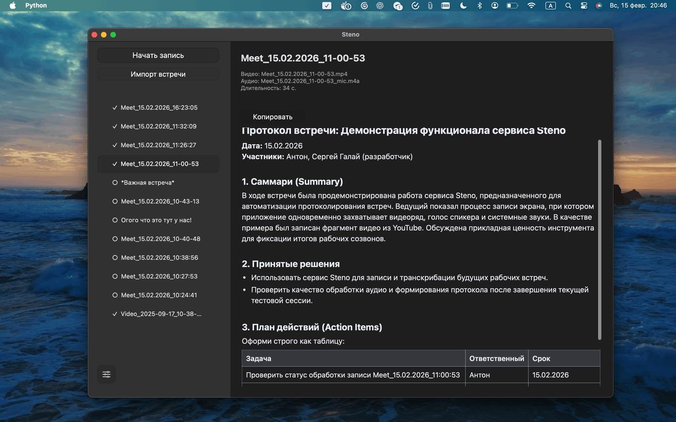Click the battery status icon
Viewport: 676px width, 422px height.
512,6
